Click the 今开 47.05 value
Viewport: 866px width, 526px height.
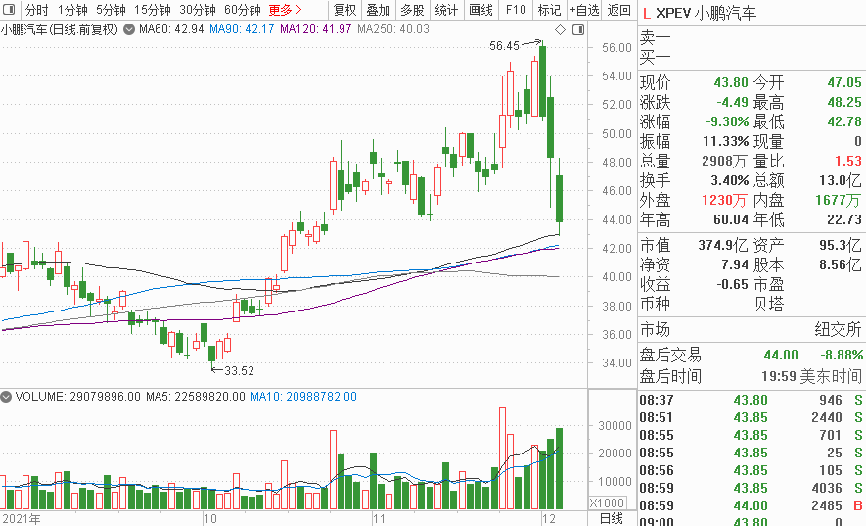point(844,83)
